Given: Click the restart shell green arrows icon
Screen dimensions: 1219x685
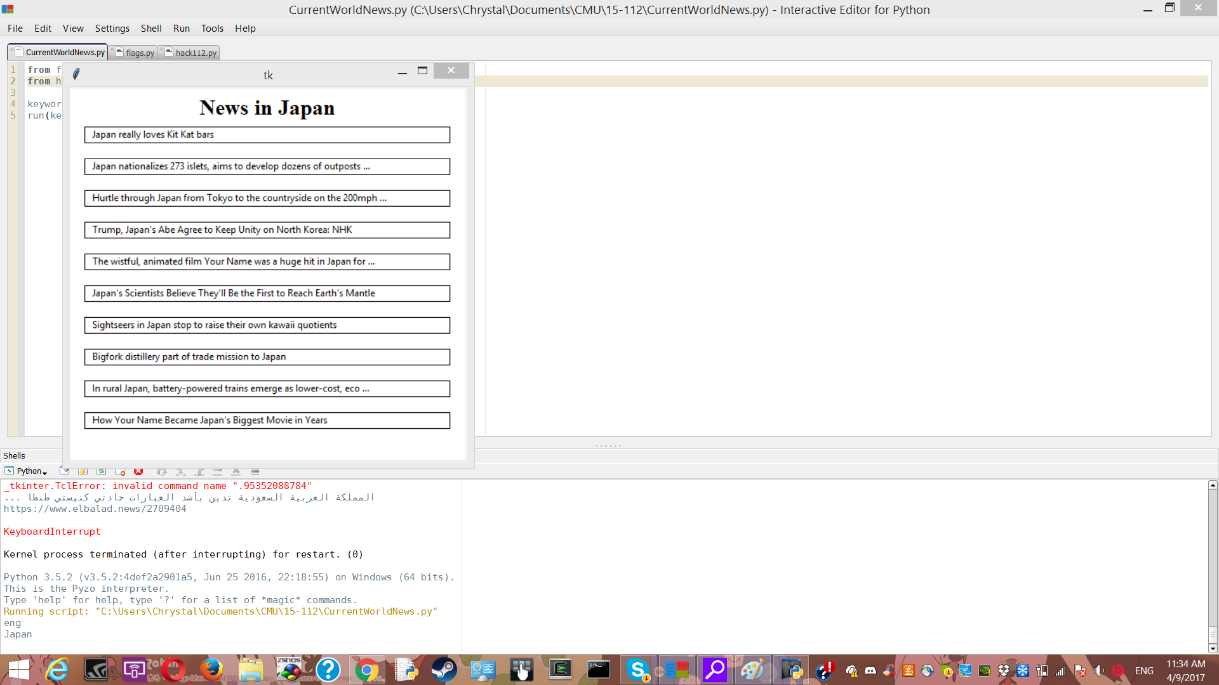Looking at the screenshot, I should pos(101,471).
